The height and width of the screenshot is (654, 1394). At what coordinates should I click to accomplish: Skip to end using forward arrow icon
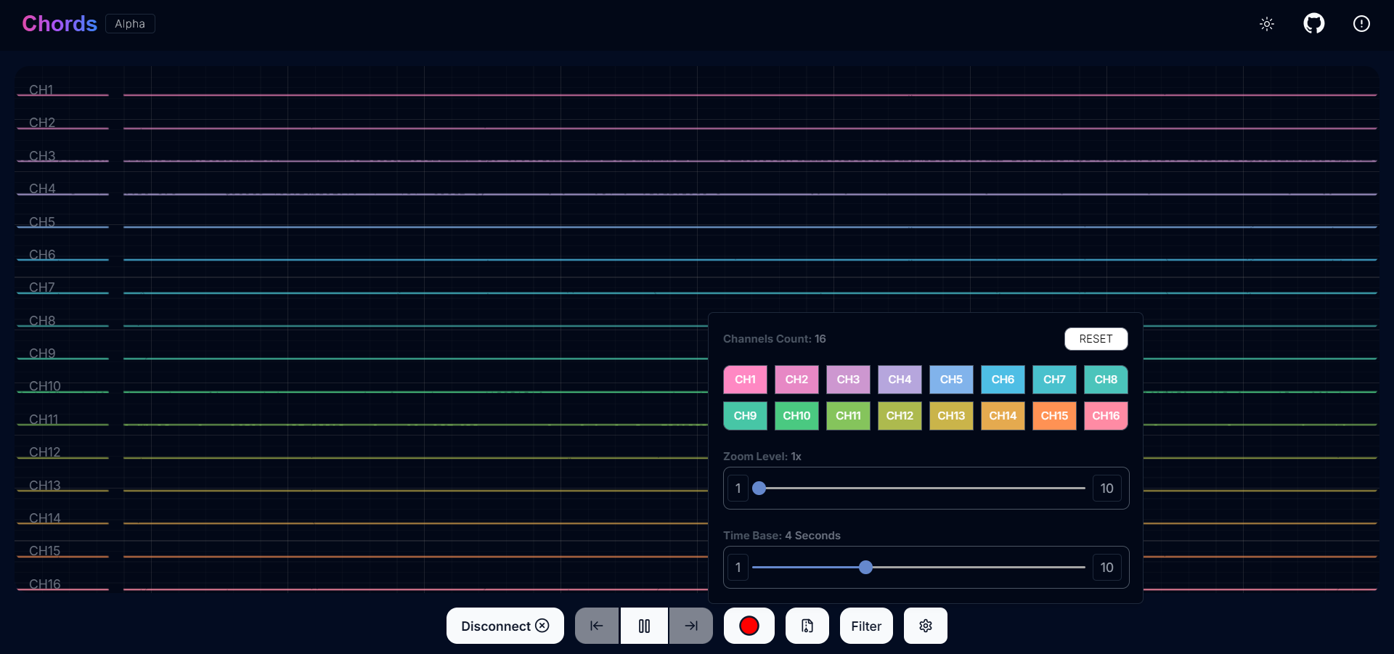coord(690,626)
